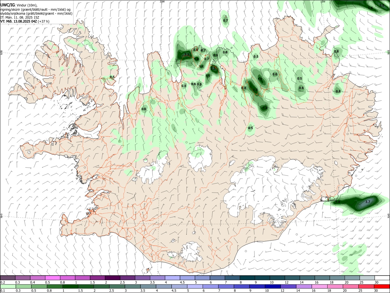Click the header line 'UWC/IG: Vindur (10m),'
Screen dimensions: 390x293
pos(19,5)
